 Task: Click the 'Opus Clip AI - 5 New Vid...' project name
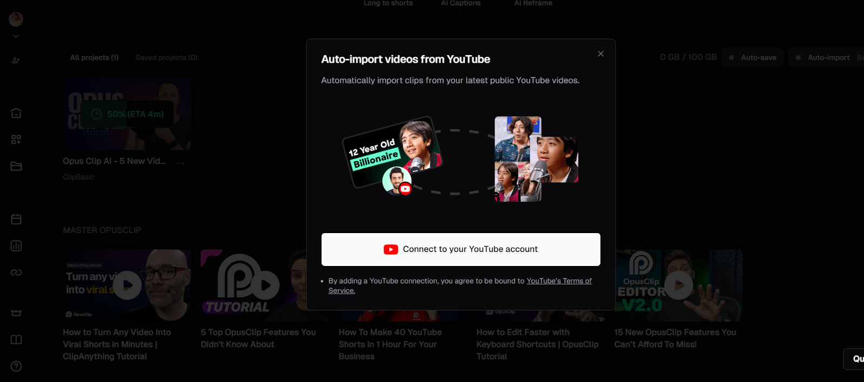point(114,161)
